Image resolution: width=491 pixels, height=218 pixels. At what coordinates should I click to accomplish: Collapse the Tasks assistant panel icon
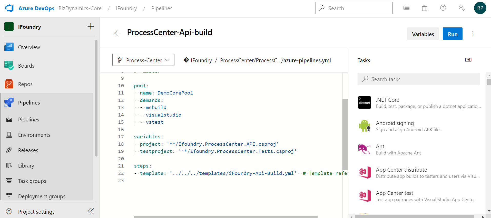click(x=468, y=60)
